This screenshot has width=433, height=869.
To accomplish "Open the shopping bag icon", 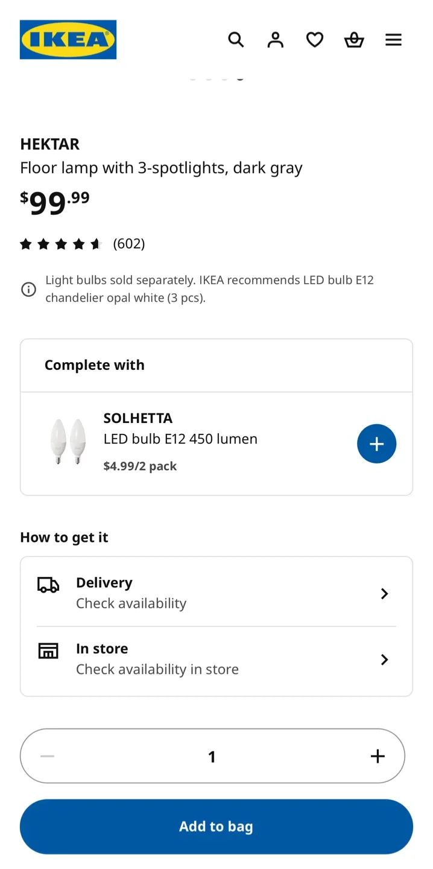I will click(354, 40).
